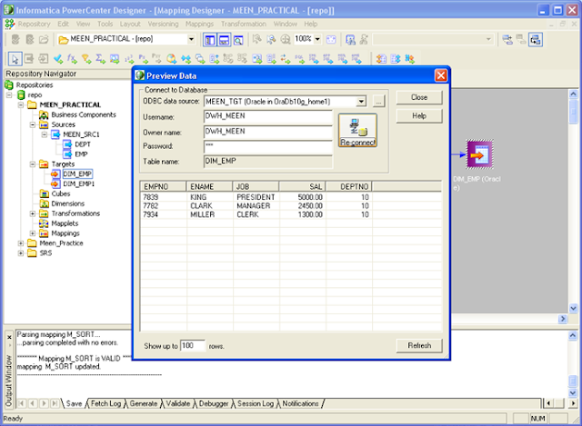Click the Re-connect button
The width and height of the screenshot is (582, 426).
pos(357,130)
